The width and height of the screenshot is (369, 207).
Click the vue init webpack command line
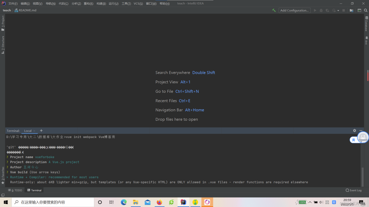[61, 137]
